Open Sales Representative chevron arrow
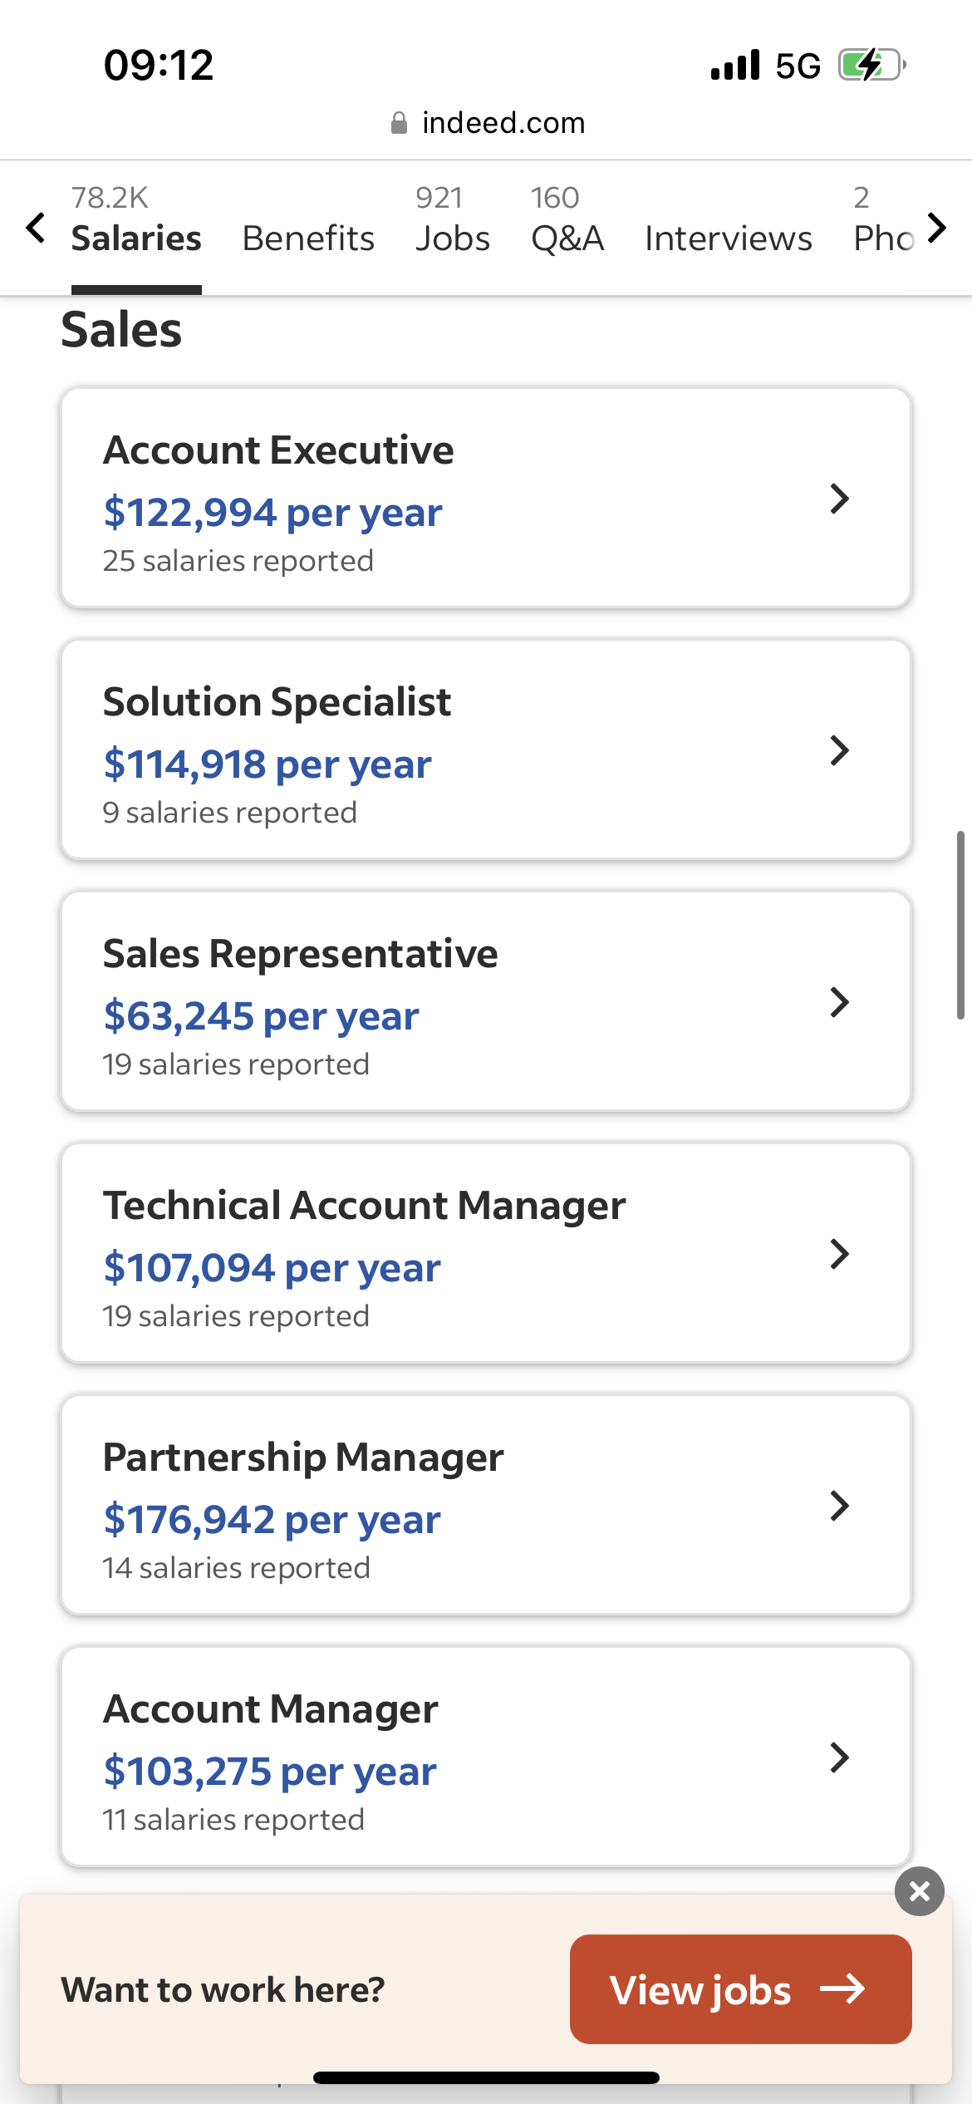The width and height of the screenshot is (972, 2104). pyautogui.click(x=840, y=1002)
